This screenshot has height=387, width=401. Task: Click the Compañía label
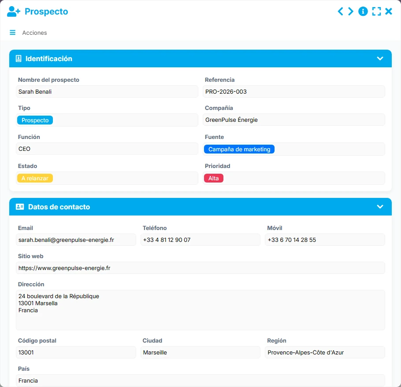coord(219,108)
